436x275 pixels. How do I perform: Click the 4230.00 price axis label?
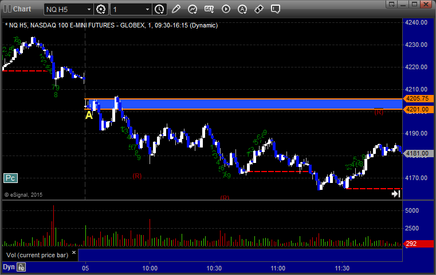click(x=417, y=45)
